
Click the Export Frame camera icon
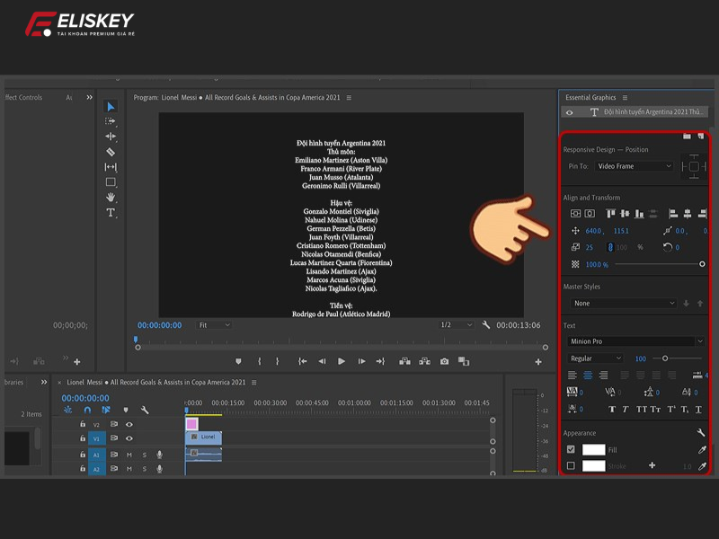coord(444,361)
